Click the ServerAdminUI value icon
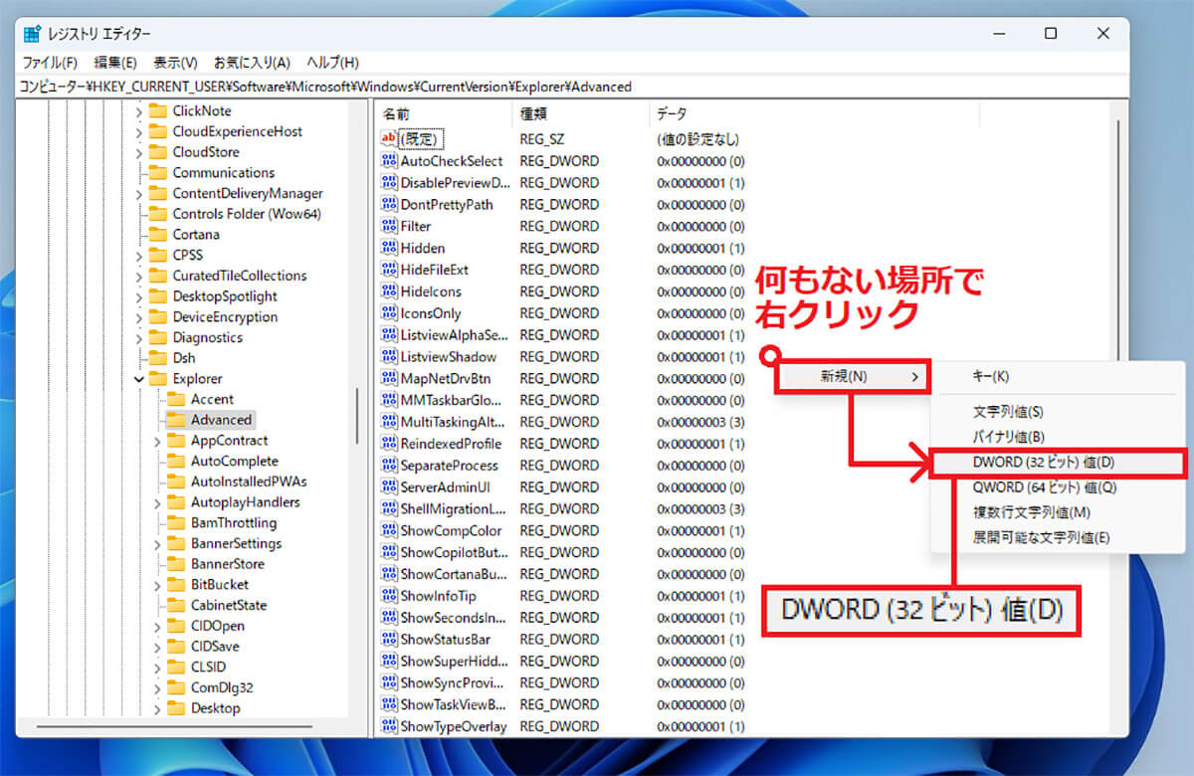This screenshot has height=776, width=1194. [389, 487]
